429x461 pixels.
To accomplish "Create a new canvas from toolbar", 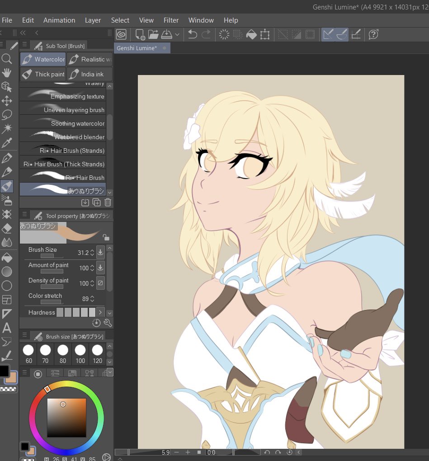I will tap(140, 34).
